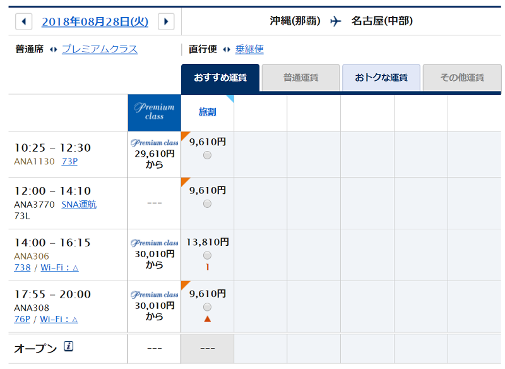The height and width of the screenshot is (369, 505).
Task: Switch to プレミアムクラス seat class
Action: point(100,49)
